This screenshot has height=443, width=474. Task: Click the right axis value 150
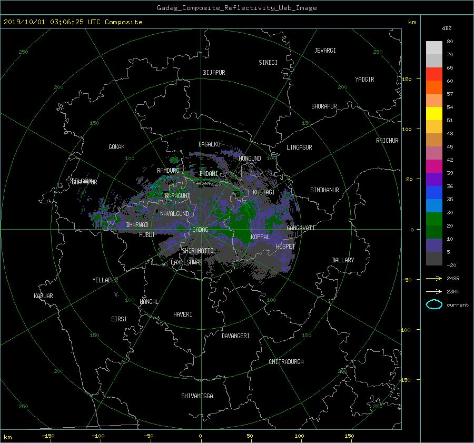point(407,79)
